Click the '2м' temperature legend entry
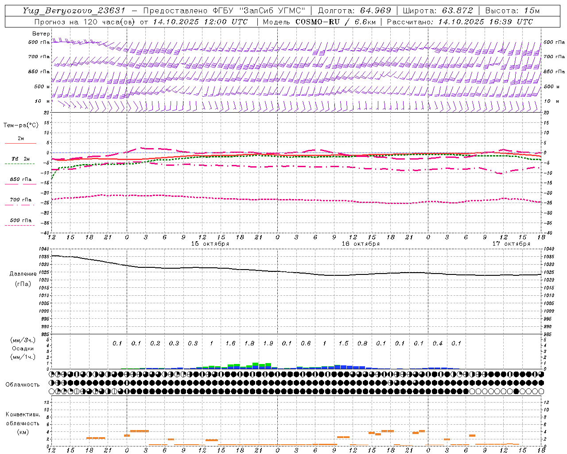 point(21,139)
